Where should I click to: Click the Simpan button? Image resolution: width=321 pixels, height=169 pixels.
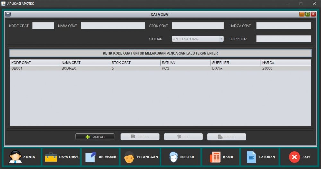pyautogui.click(x=140, y=137)
